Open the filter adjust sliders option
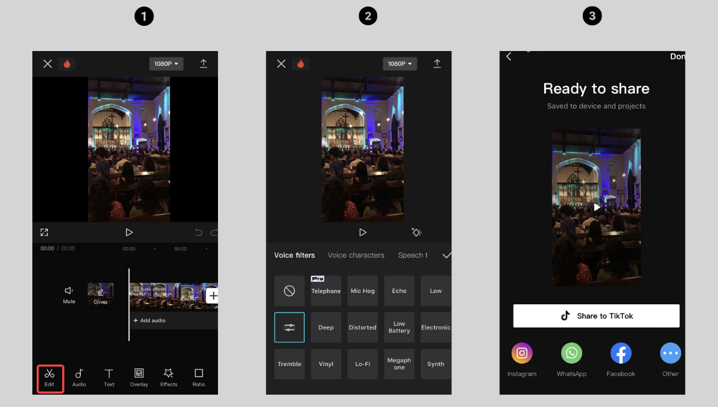 click(x=289, y=328)
